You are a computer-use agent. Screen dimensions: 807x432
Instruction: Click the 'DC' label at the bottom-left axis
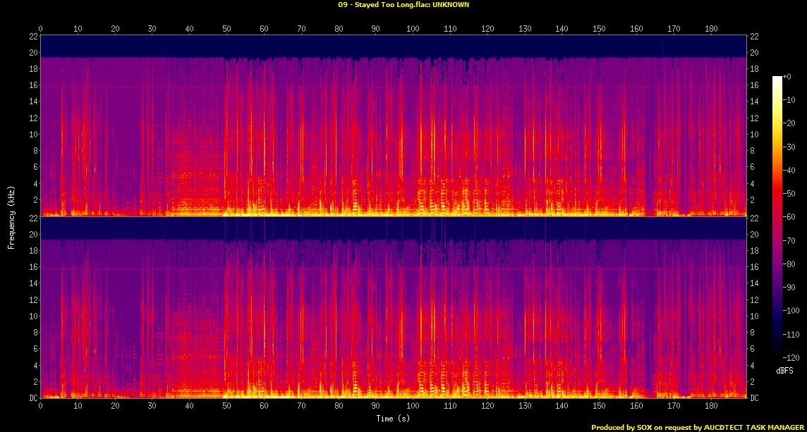pyautogui.click(x=32, y=398)
